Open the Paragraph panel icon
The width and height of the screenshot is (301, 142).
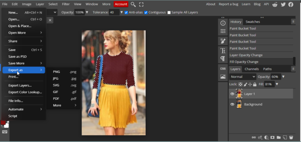(x=223, y=58)
